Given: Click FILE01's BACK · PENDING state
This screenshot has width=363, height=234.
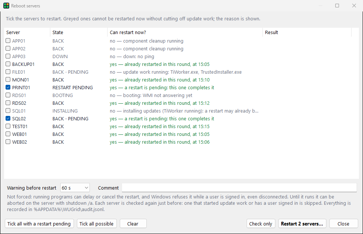Looking at the screenshot, I should [70, 72].
